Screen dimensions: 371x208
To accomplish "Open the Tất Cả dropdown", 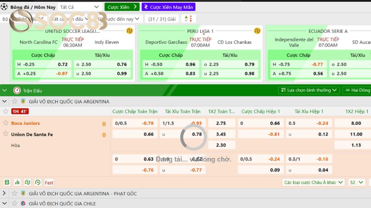I will pyautogui.click(x=79, y=7).
